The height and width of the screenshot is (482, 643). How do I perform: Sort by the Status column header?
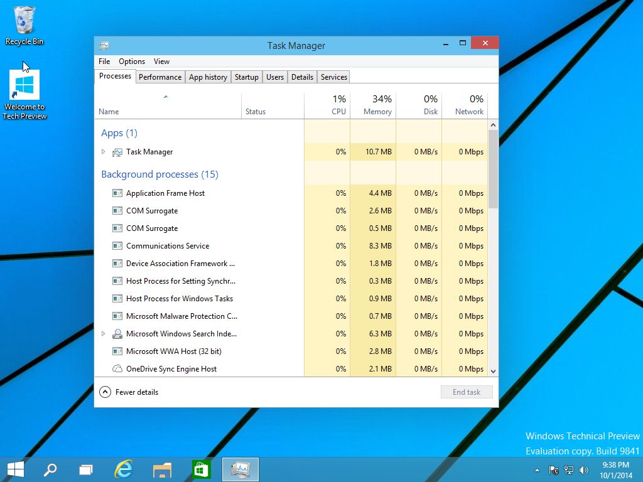pyautogui.click(x=273, y=105)
